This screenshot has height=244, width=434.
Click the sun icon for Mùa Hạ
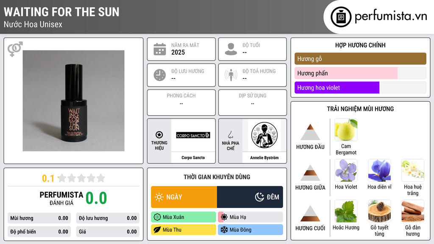pyautogui.click(x=224, y=217)
